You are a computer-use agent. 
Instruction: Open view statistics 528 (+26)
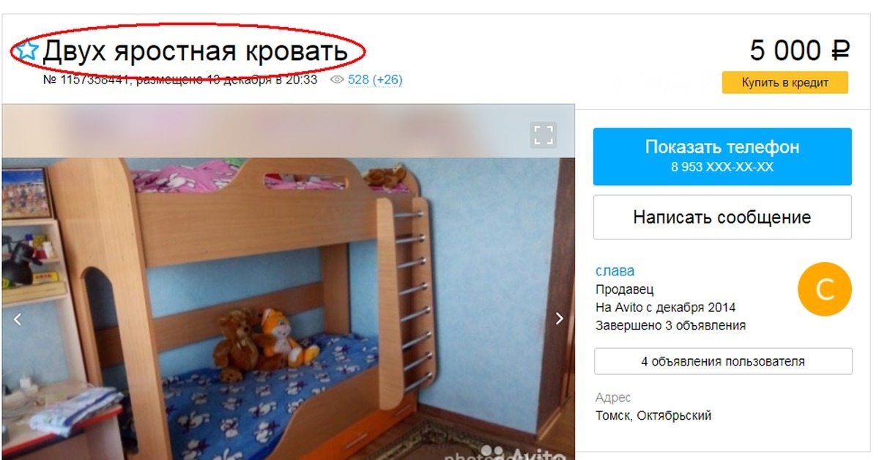pos(375,80)
